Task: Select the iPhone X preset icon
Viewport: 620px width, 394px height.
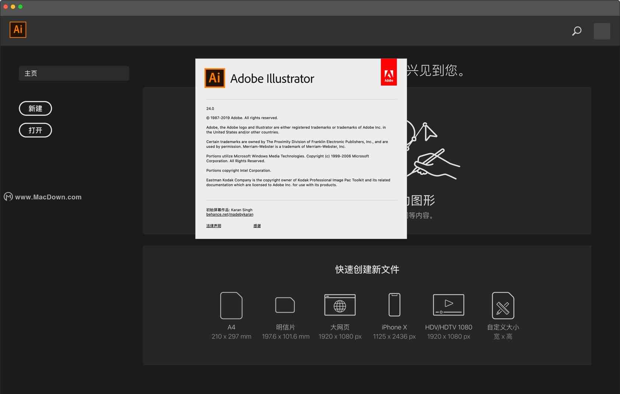Action: (x=394, y=304)
